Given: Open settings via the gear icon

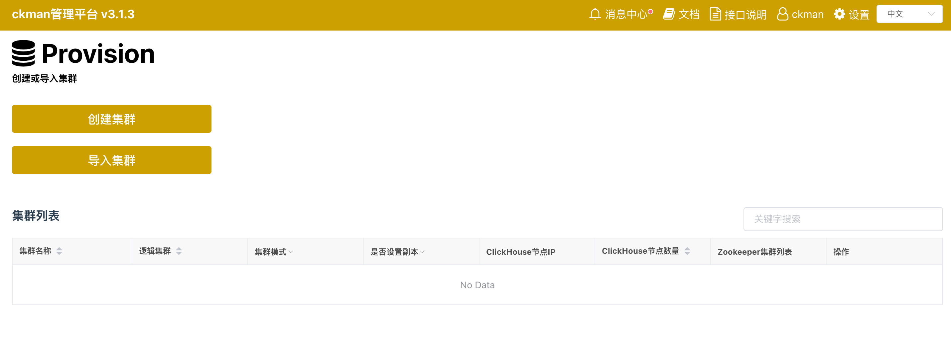Looking at the screenshot, I should (x=839, y=14).
